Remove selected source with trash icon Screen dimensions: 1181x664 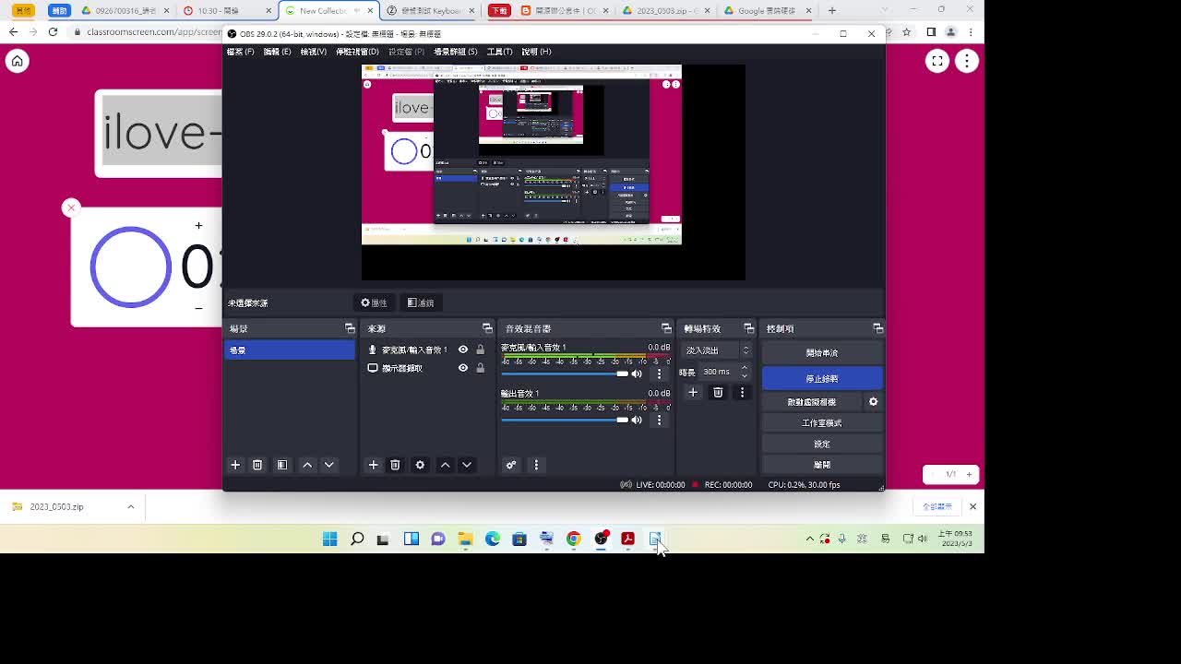pyautogui.click(x=395, y=465)
